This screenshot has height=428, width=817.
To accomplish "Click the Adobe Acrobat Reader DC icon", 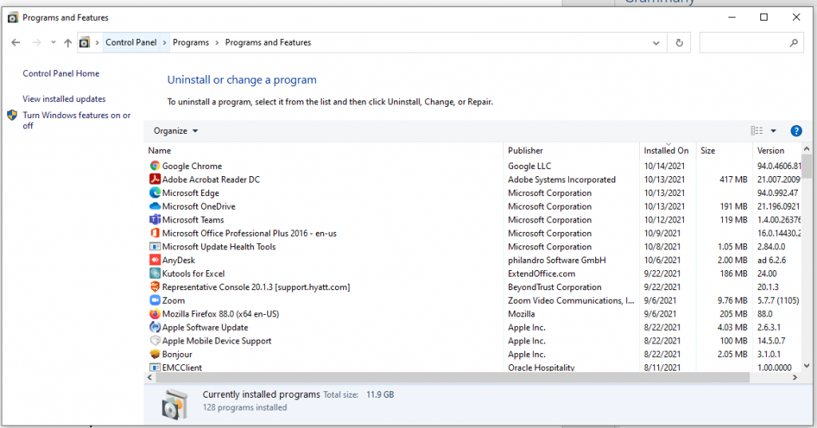I will click(x=155, y=179).
